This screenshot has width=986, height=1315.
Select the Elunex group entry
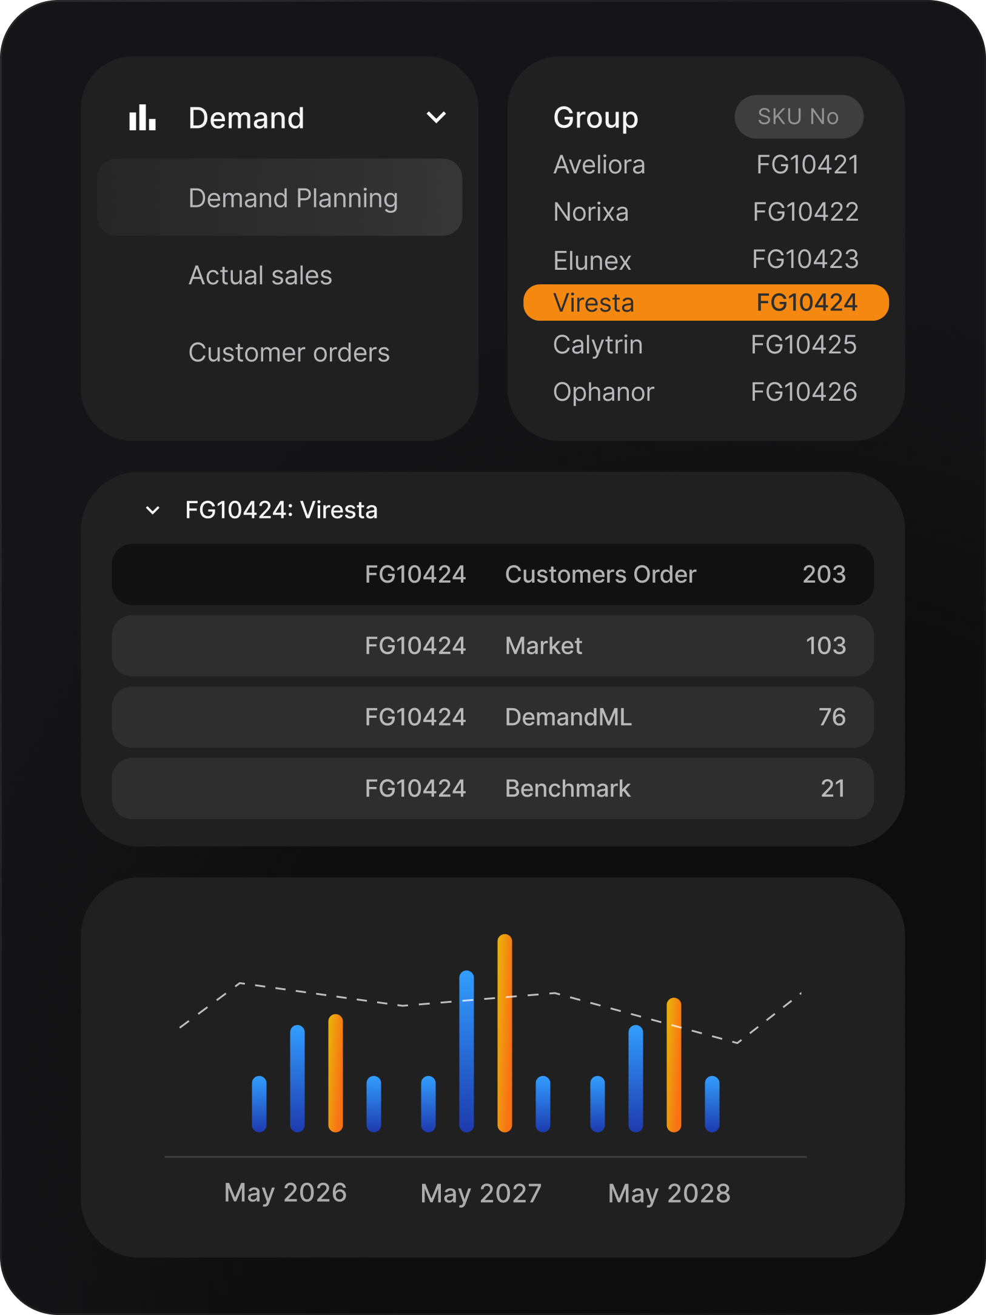point(705,260)
